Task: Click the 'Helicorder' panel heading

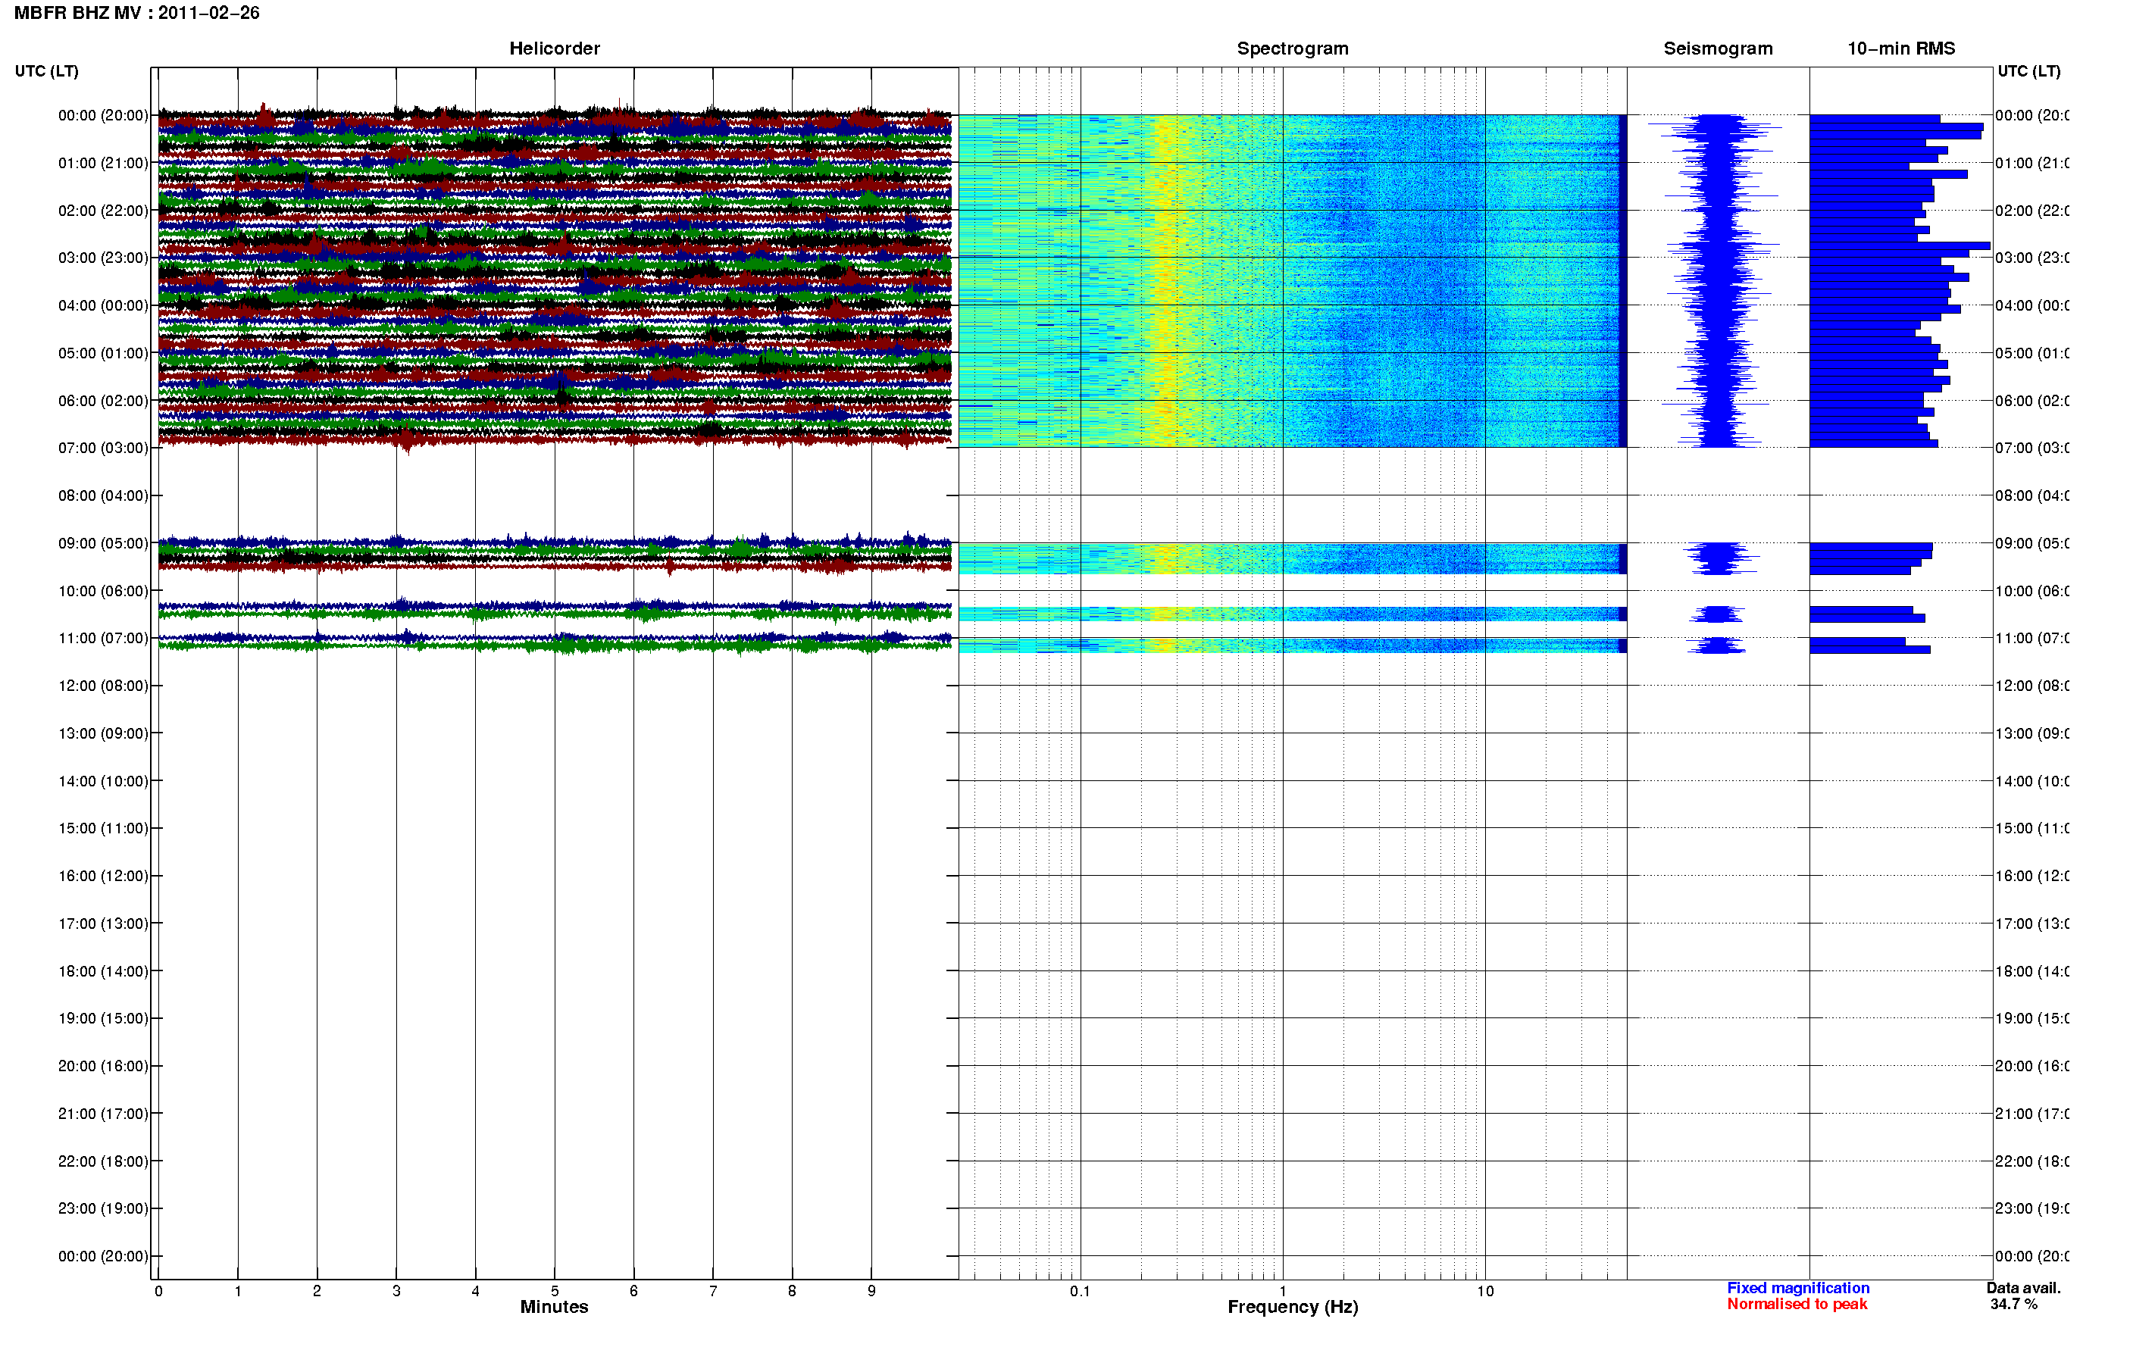Action: click(x=554, y=48)
